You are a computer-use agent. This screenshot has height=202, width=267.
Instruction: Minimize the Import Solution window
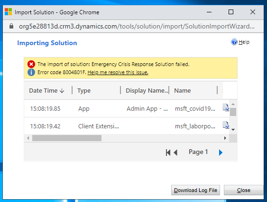click(x=209, y=12)
